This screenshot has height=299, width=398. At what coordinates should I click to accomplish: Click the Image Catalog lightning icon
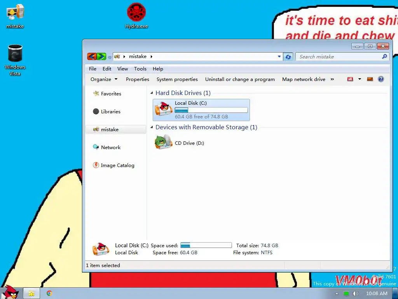click(96, 165)
